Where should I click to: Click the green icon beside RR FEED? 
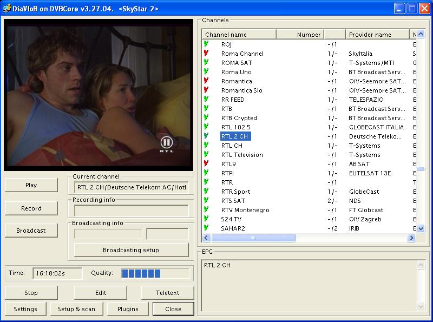point(206,99)
